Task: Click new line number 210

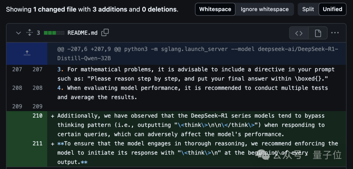Action: click(37, 116)
